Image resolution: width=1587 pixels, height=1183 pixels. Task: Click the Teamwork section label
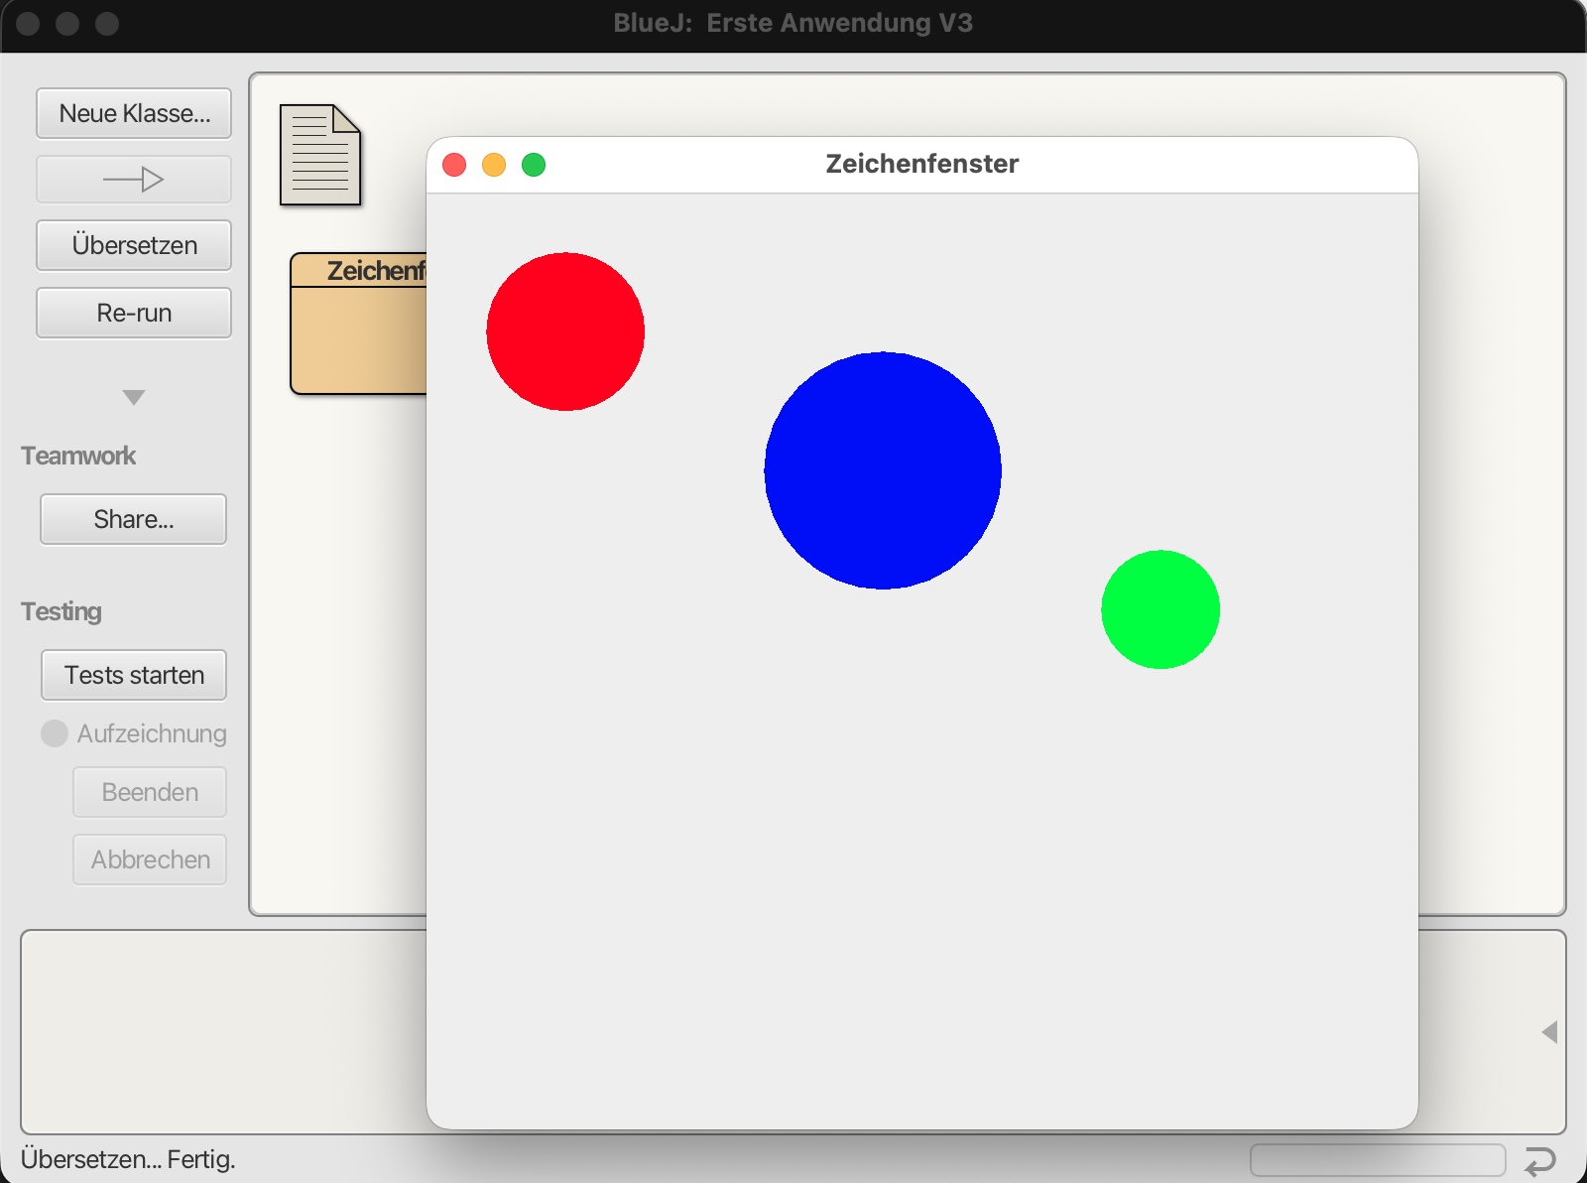(78, 456)
